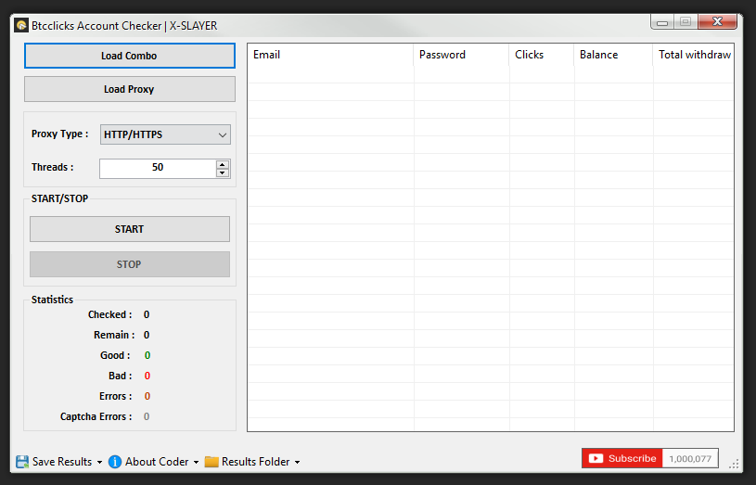
Task: Click the Save Results floppy disk icon
Action: tap(22, 462)
